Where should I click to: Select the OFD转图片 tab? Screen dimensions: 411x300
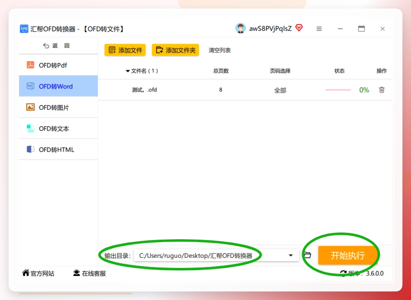(58, 107)
